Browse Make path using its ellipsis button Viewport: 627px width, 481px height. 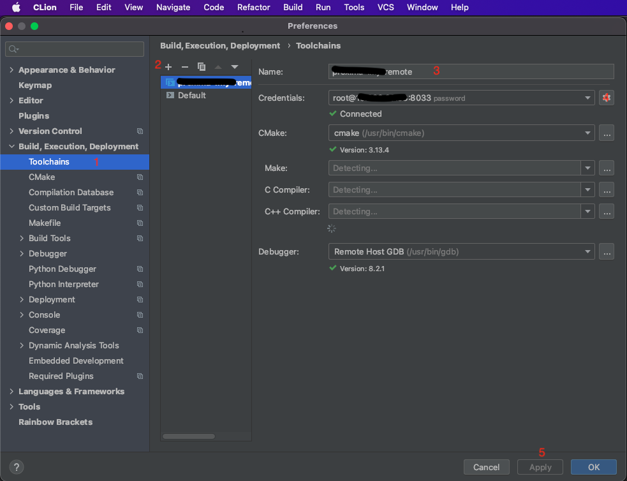click(x=606, y=168)
